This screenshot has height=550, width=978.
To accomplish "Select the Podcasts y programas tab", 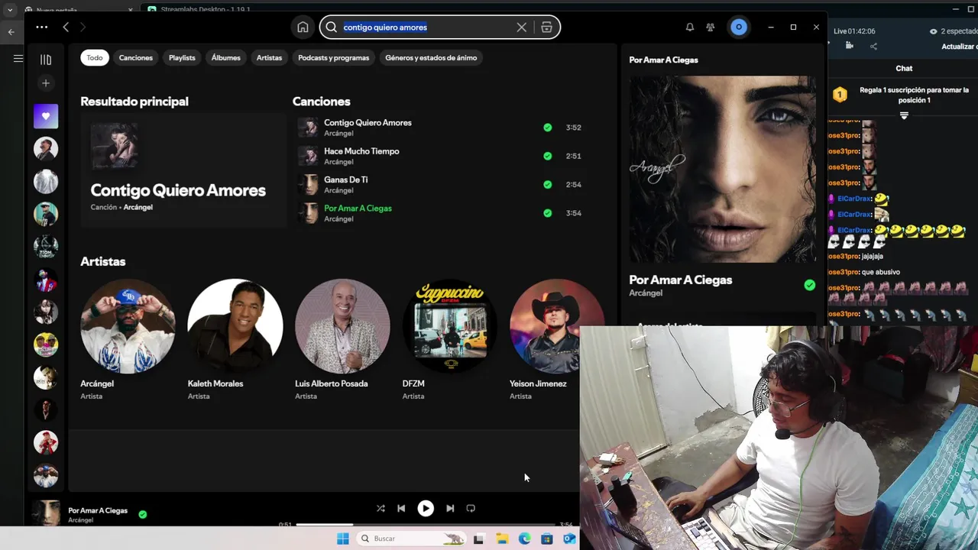I will pyautogui.click(x=333, y=57).
